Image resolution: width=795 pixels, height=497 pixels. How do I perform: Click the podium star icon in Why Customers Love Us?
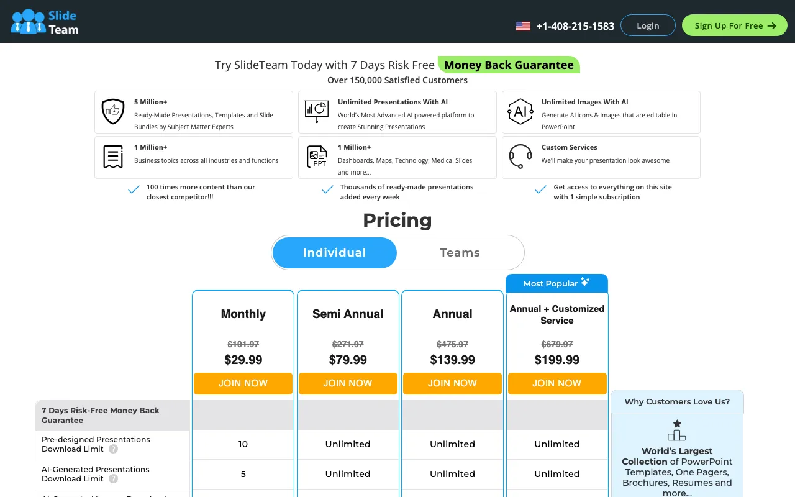[677, 430]
